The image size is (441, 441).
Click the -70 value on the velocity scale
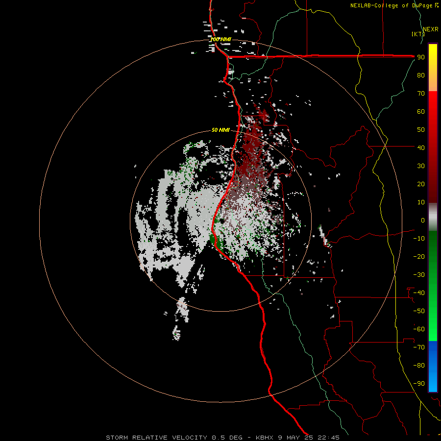tap(419, 347)
